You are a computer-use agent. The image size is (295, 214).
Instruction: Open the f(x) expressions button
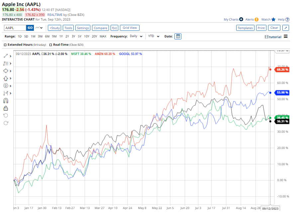[114, 28]
